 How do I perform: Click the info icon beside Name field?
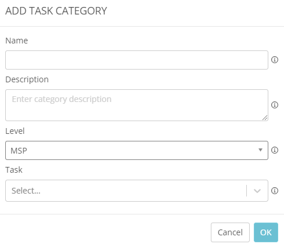[x=275, y=60]
